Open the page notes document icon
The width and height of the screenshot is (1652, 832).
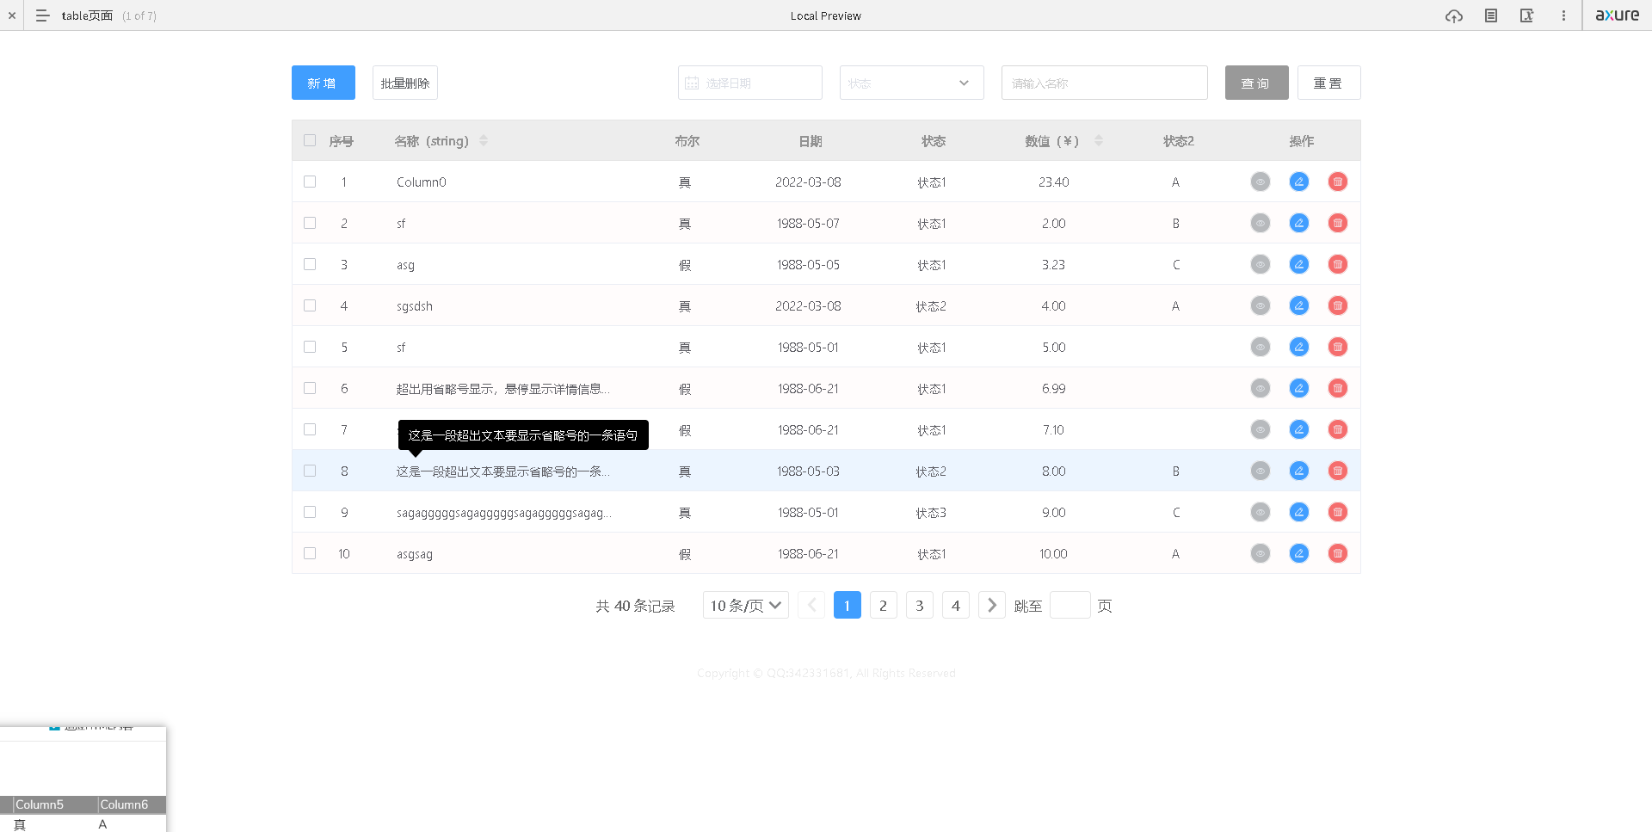coord(1491,15)
